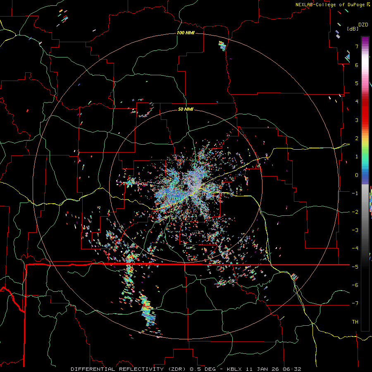Click the -5 value on color scale
This screenshot has width=372, height=372.
tap(355, 267)
